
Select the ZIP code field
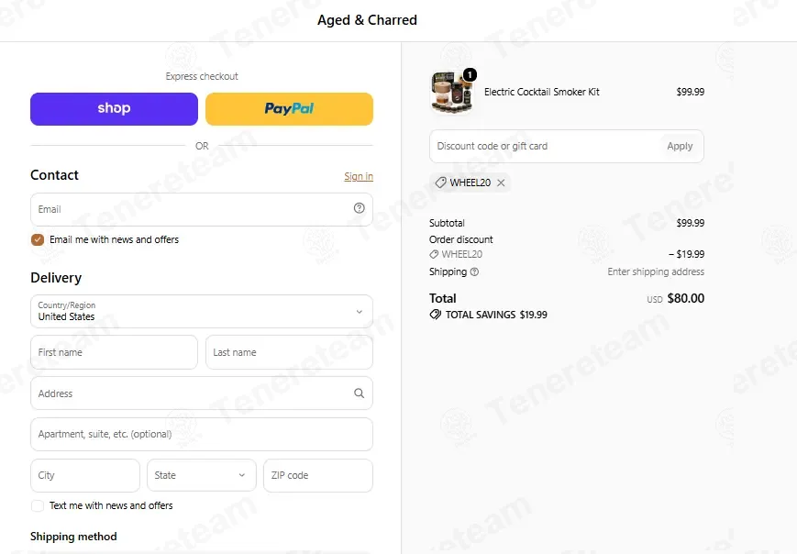[318, 476]
